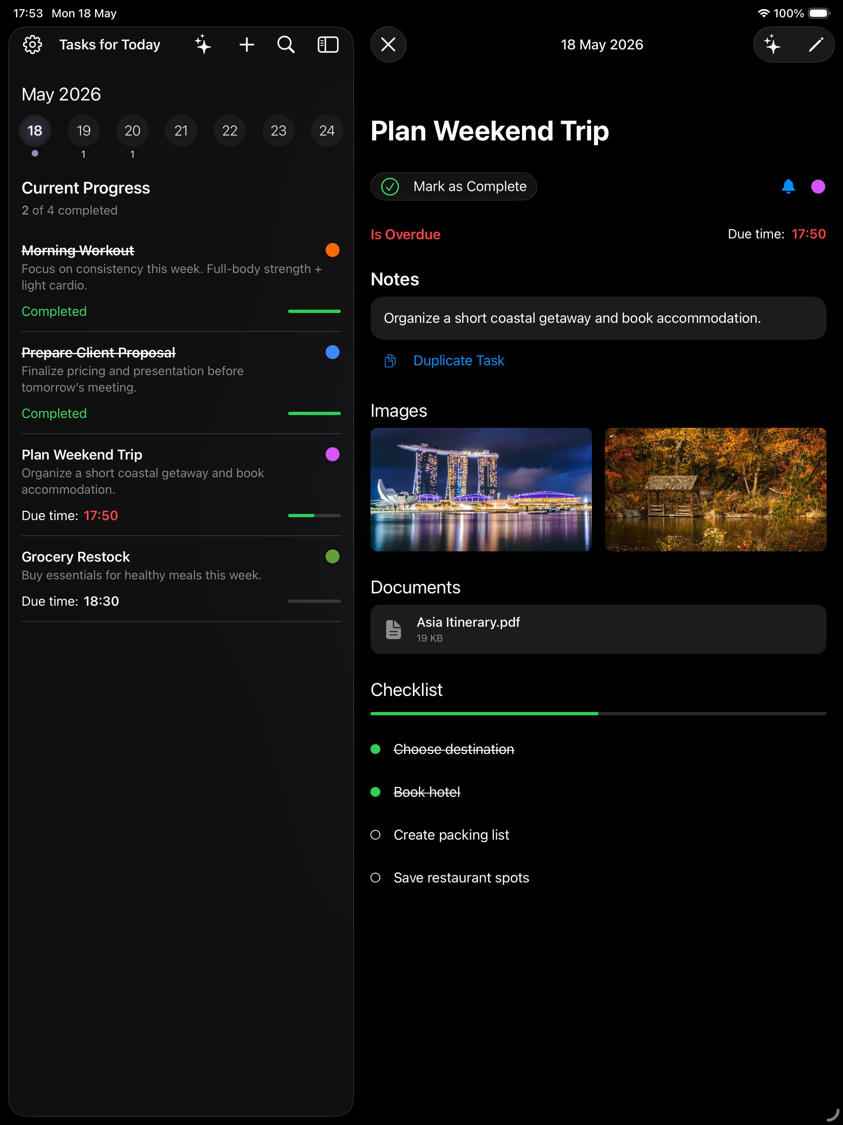Select day 22 in calendar strip
This screenshot has width=843, height=1125.
point(230,131)
